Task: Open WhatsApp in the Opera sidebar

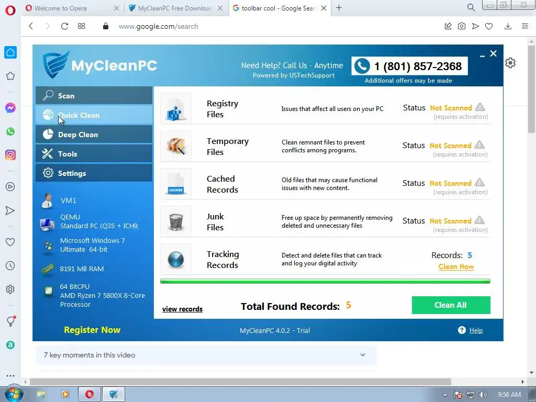Action: (10, 131)
